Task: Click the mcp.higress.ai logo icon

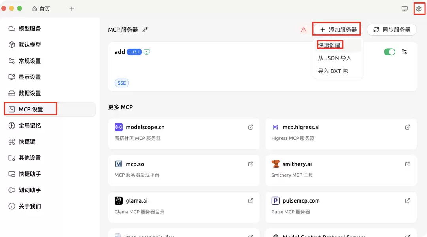Action: pos(275,127)
